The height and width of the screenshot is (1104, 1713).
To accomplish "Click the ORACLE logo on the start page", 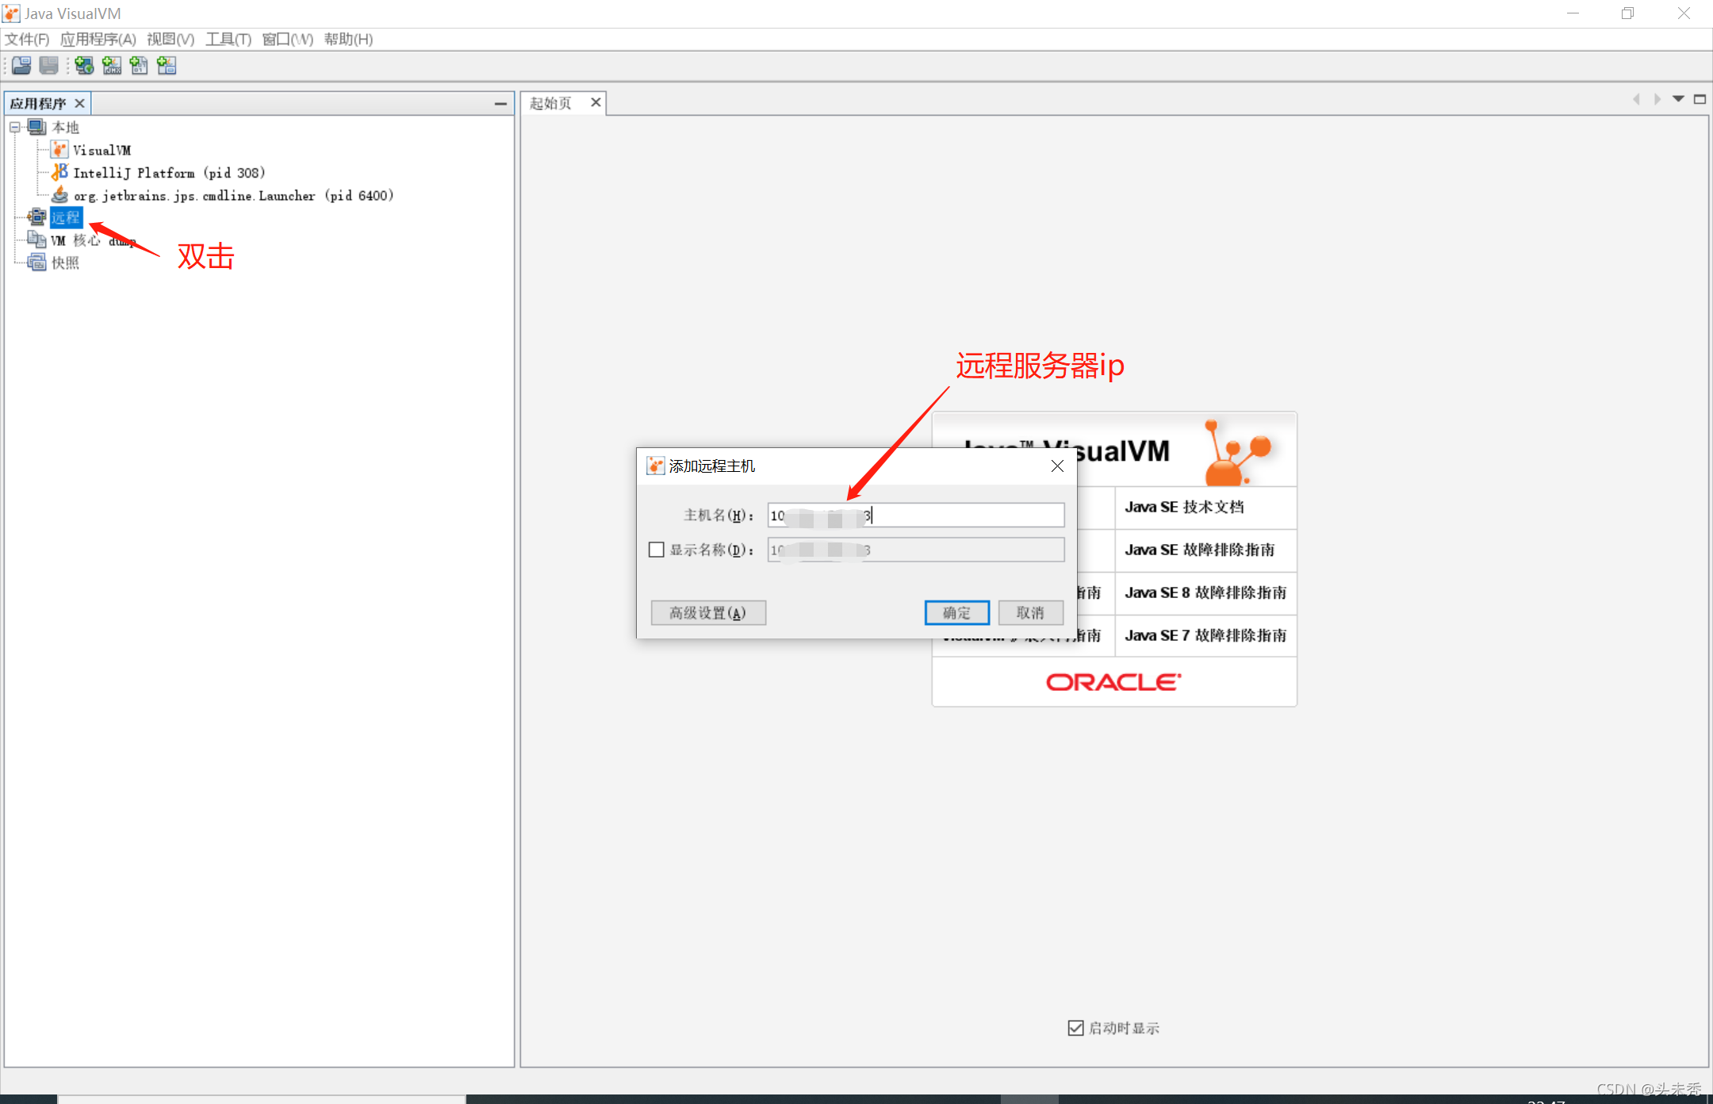I will [x=1114, y=682].
